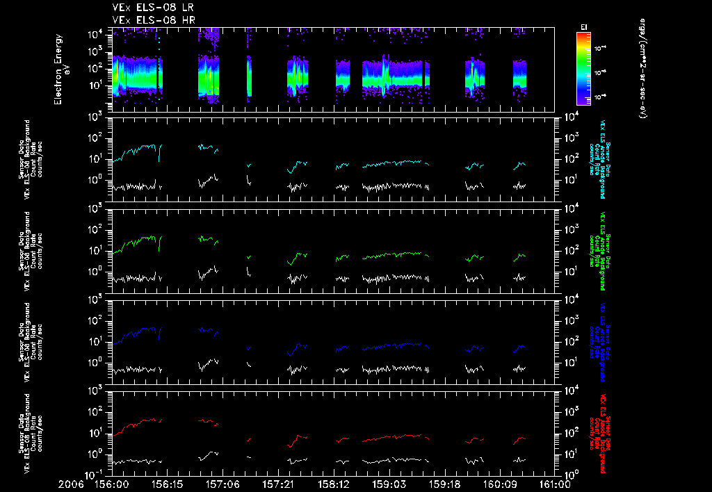The height and width of the screenshot is (492, 712).
Task: Click the left axis label of the cyan panel
Action: [x=31, y=159]
